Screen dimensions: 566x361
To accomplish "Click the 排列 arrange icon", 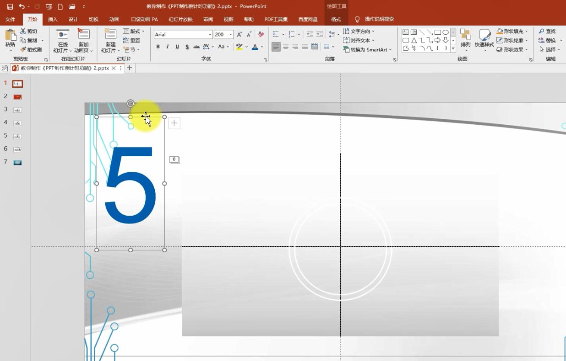I will (465, 35).
